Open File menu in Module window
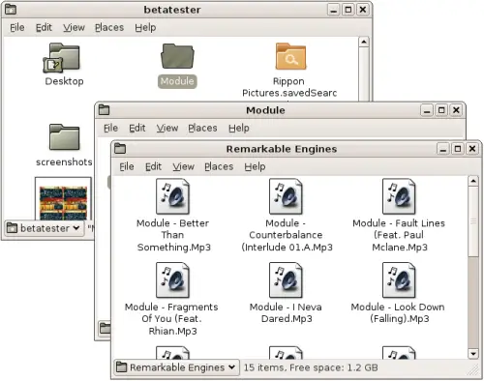 (x=110, y=128)
